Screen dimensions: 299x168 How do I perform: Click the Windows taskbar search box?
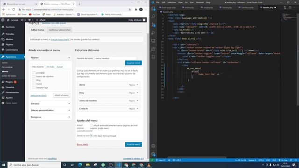(x=35, y=165)
